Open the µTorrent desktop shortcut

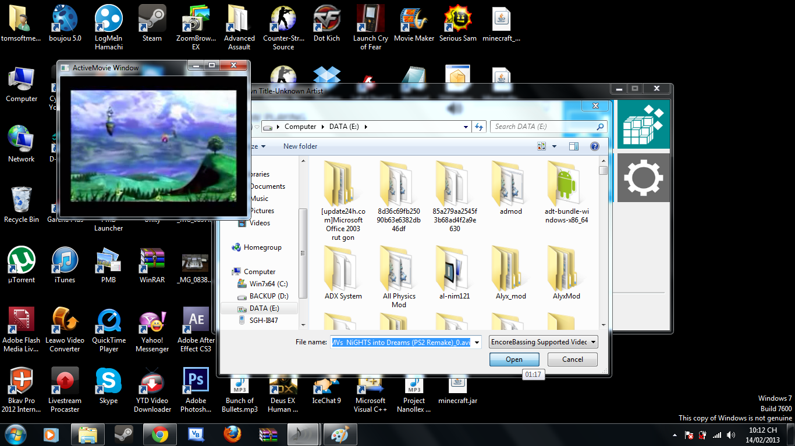pos(22,265)
